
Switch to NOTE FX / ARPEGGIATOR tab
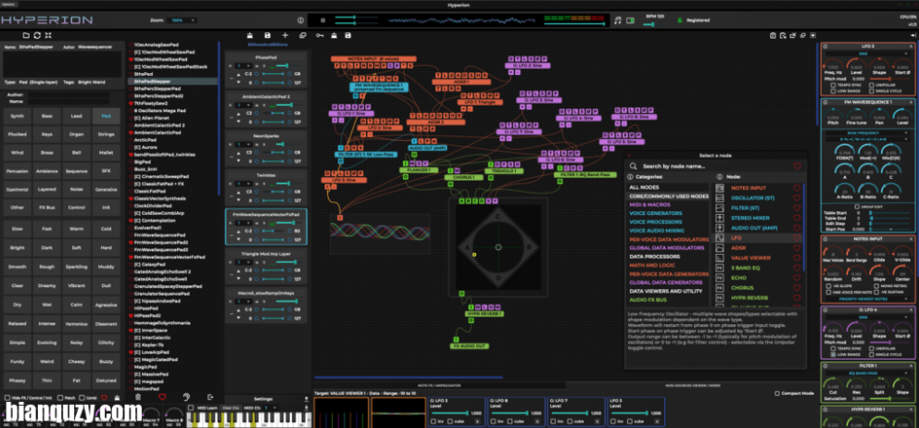439,385
